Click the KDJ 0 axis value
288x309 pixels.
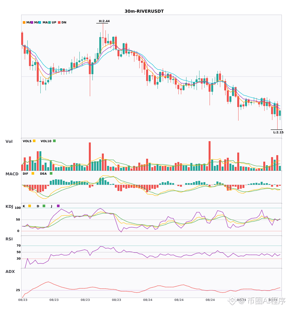(x=18, y=231)
